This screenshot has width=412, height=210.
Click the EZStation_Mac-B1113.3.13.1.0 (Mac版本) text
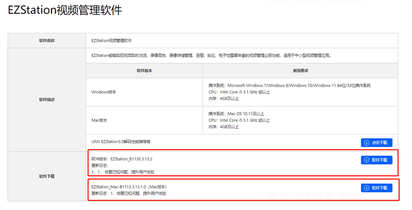coord(129,187)
